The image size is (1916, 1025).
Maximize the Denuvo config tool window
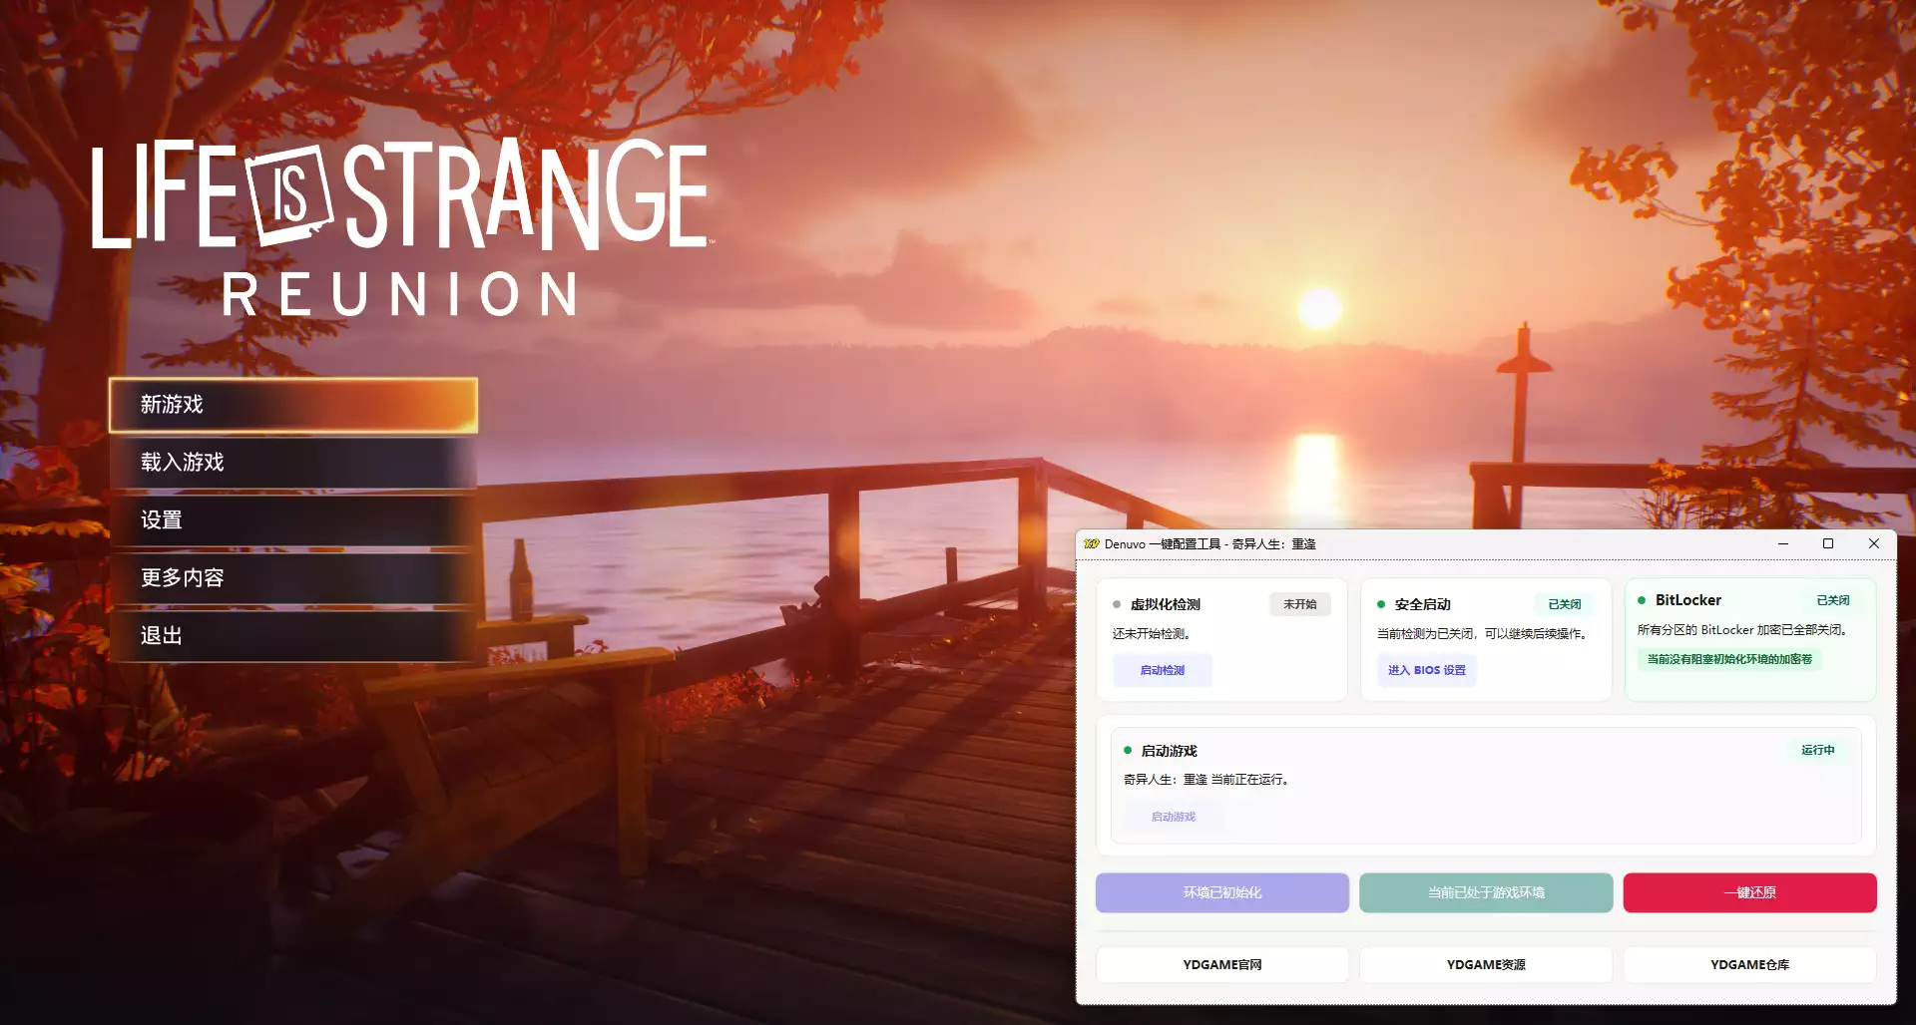click(x=1828, y=544)
